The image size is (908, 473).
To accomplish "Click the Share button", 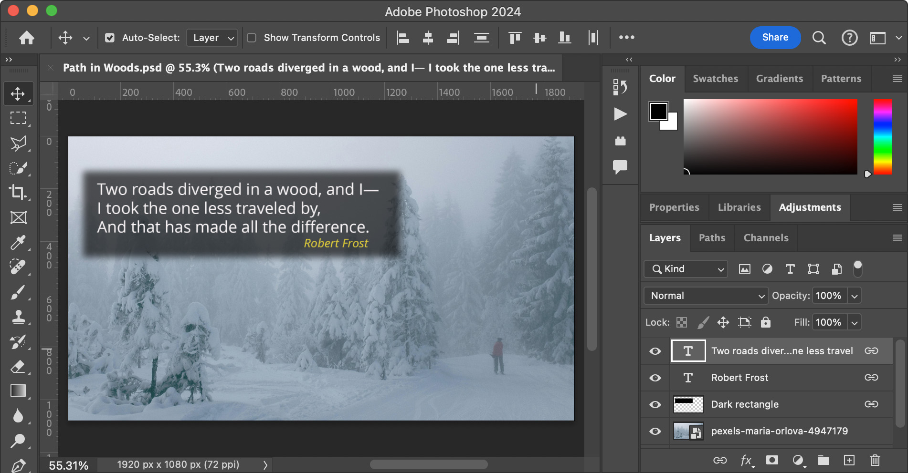I will (775, 38).
